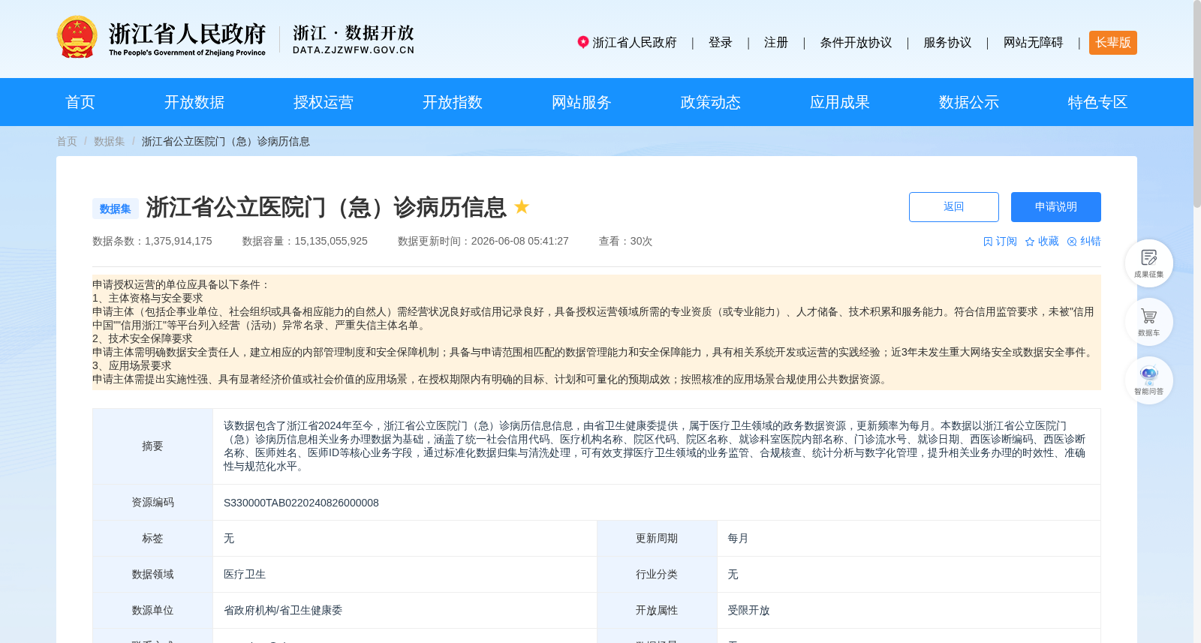The width and height of the screenshot is (1201, 643).
Task: Open the 首页 navigation tab
Action: click(x=80, y=102)
